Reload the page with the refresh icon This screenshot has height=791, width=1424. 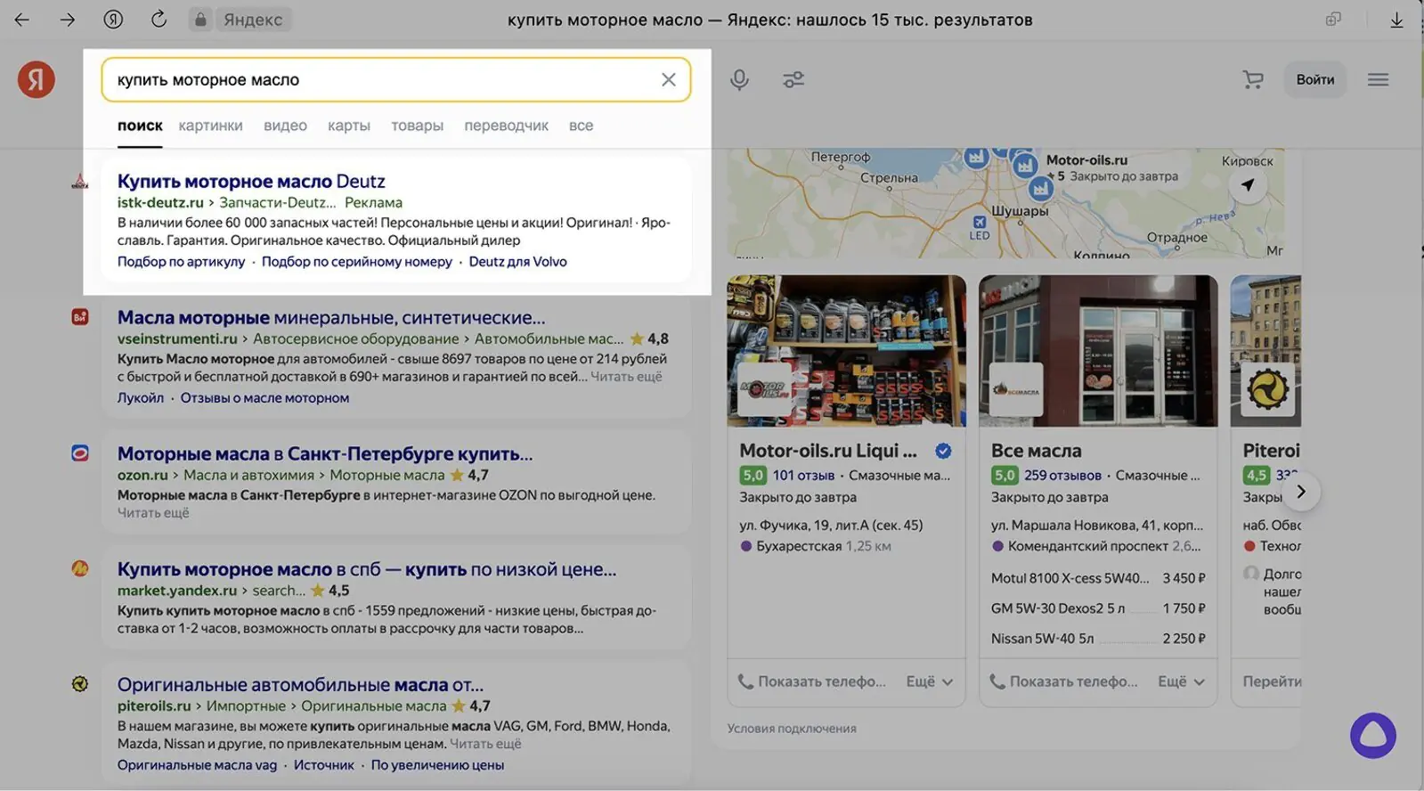pos(159,19)
